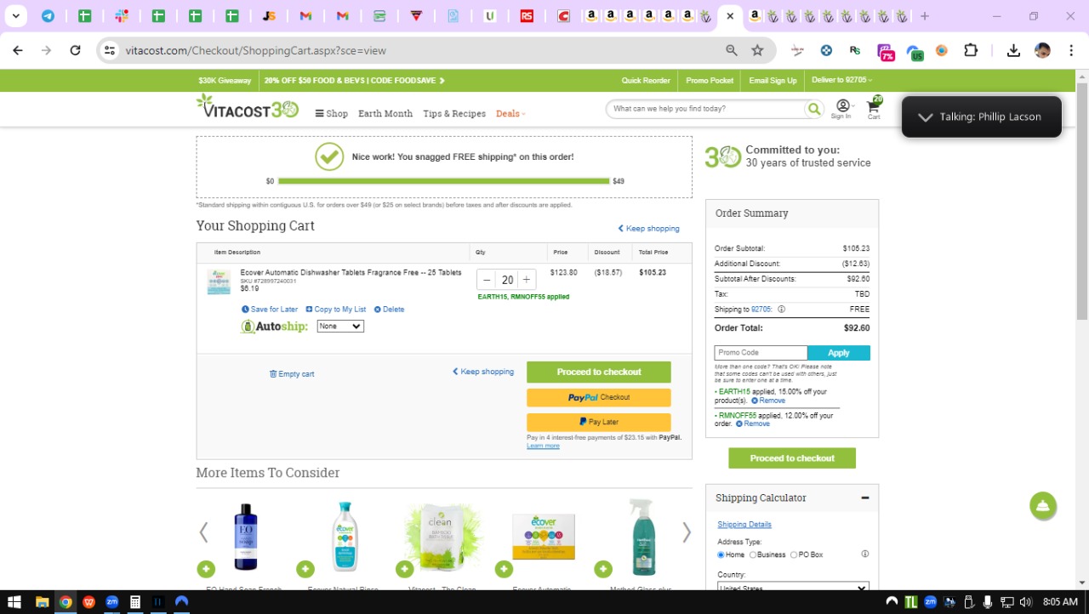Choose the PayPal Pay Later button
This screenshot has width=1089, height=614.
coord(599,422)
